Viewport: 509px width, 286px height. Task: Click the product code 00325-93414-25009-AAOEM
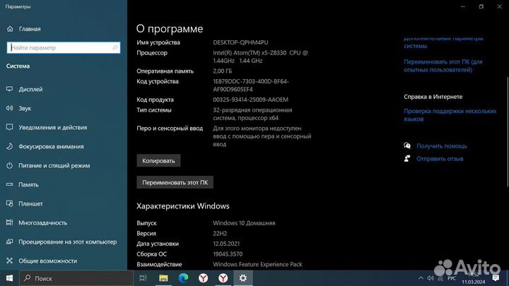pyautogui.click(x=250, y=100)
